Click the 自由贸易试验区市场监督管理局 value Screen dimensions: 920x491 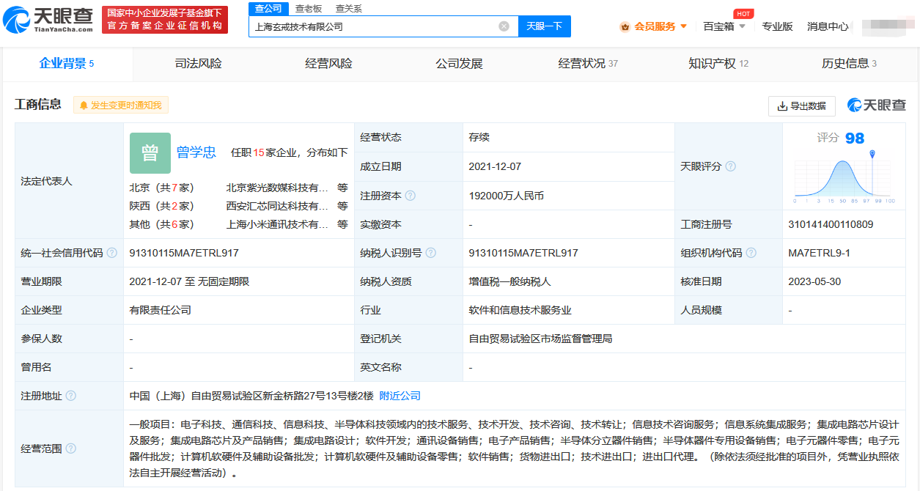(541, 339)
